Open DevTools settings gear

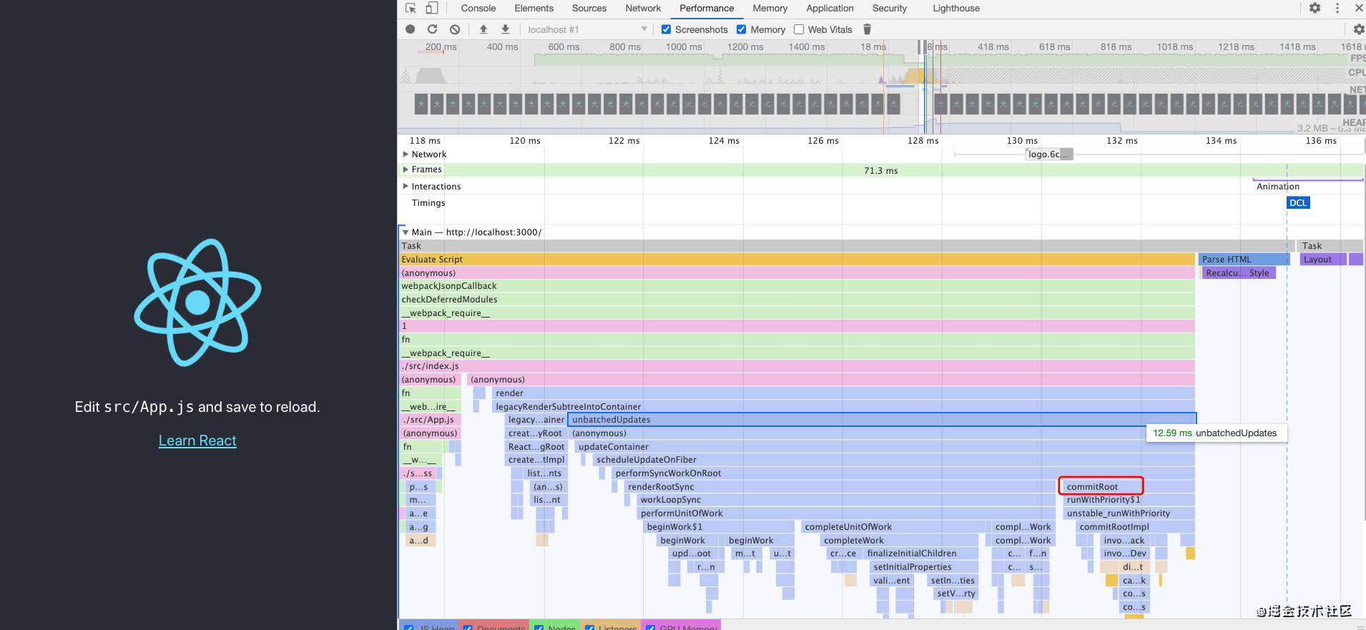pyautogui.click(x=1315, y=9)
